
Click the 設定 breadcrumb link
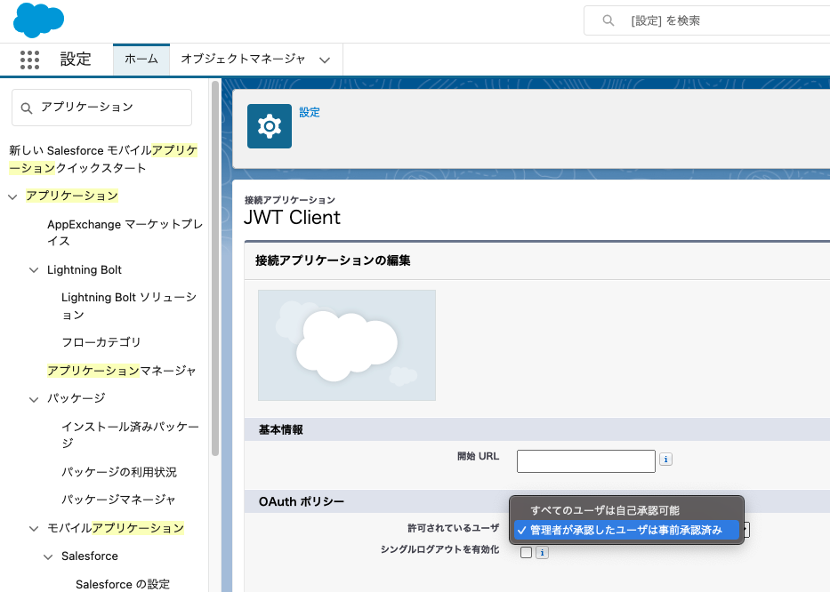tap(310, 112)
